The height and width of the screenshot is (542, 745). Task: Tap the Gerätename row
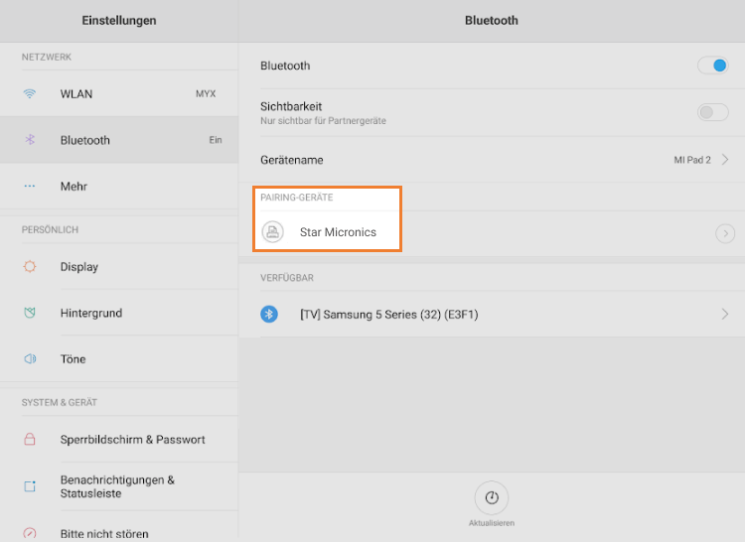[x=447, y=160]
